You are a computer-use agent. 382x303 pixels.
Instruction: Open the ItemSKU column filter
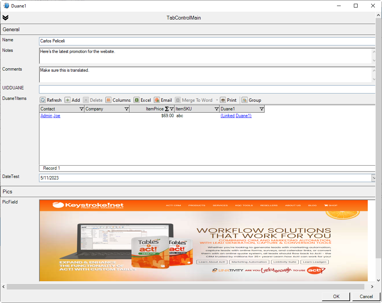coord(217,109)
